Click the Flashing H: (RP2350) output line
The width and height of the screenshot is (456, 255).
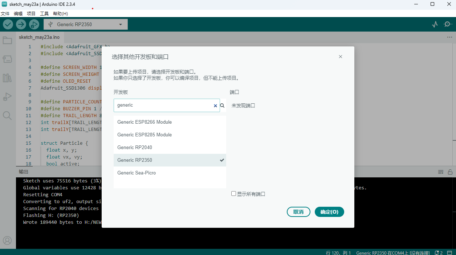[x=51, y=215]
